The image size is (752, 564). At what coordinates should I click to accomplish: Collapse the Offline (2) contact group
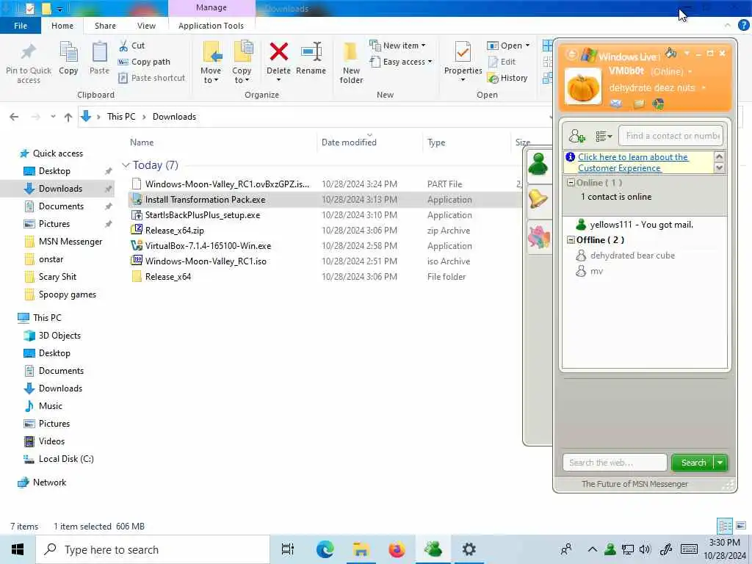point(571,240)
